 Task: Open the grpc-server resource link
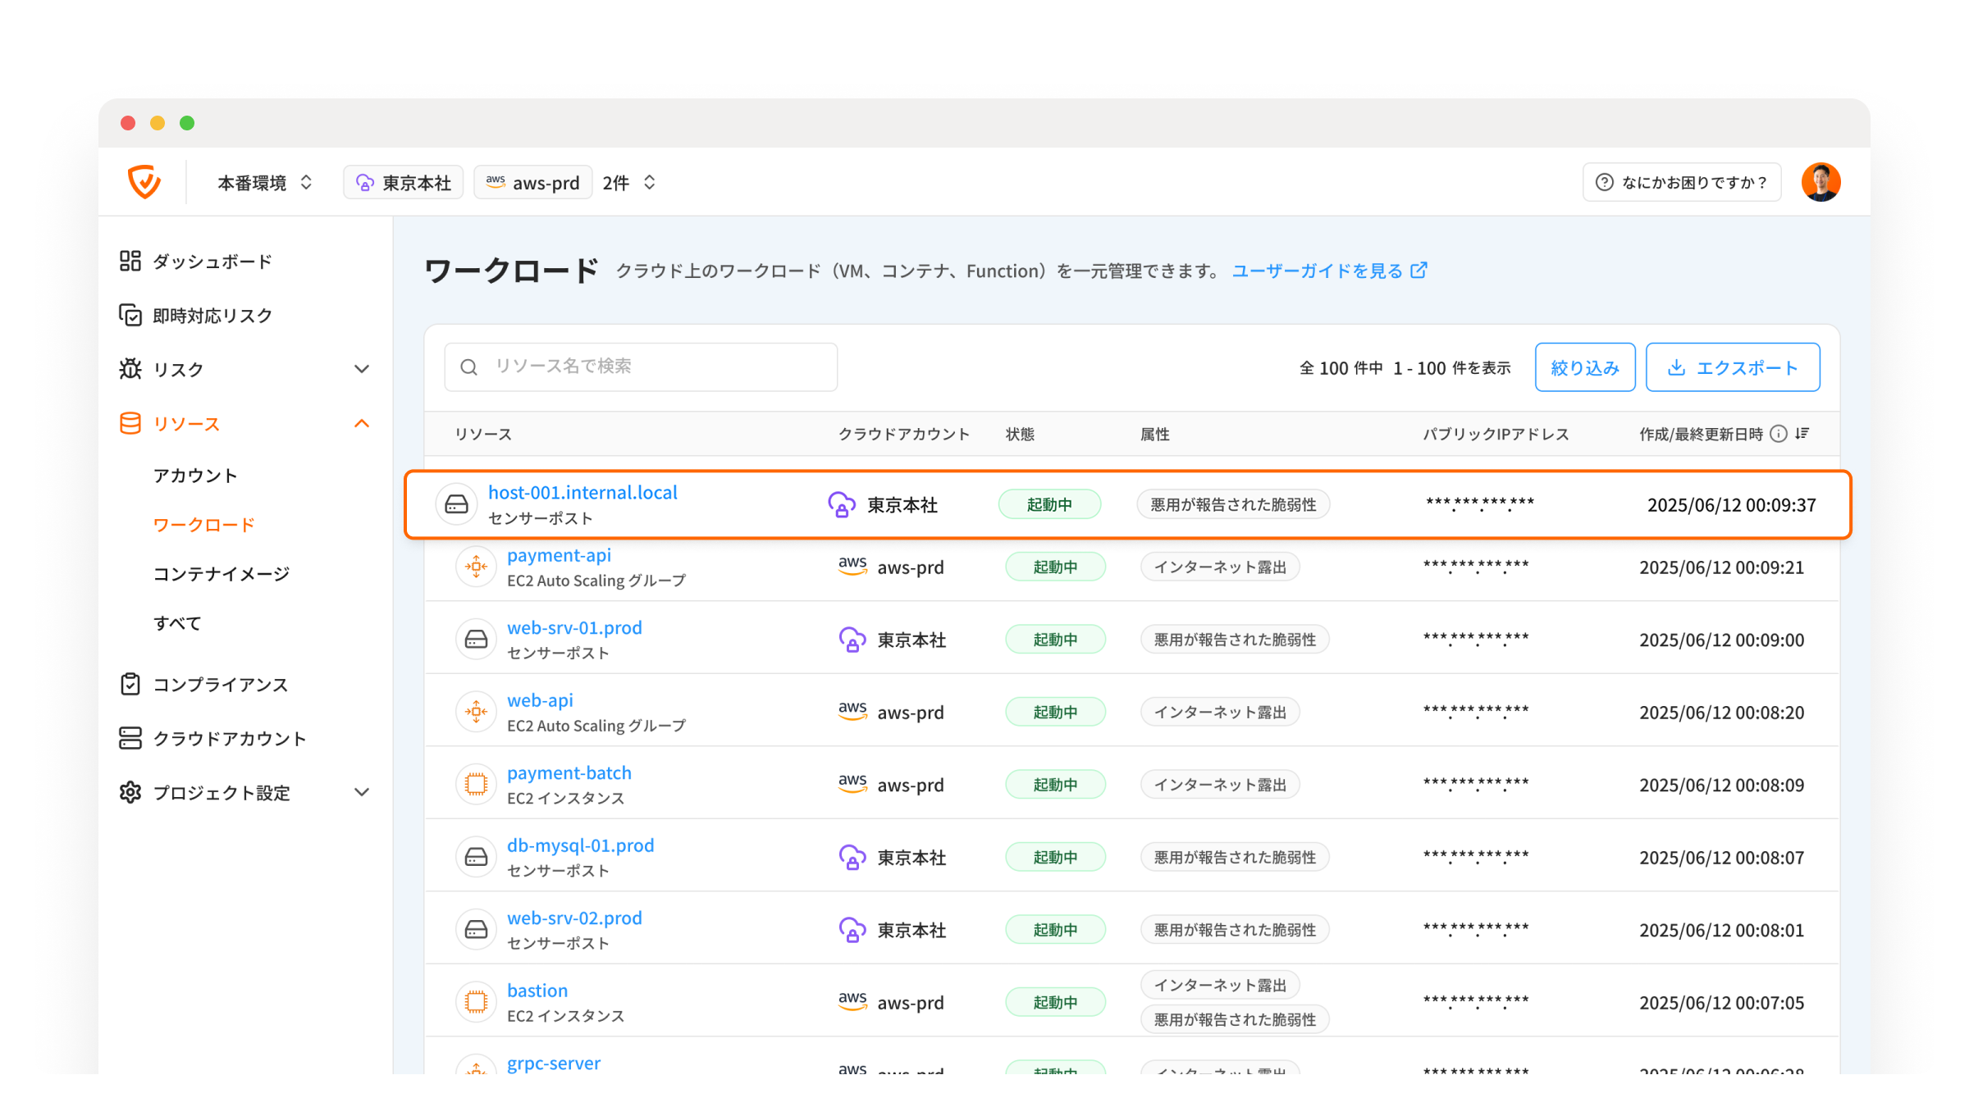click(554, 1063)
